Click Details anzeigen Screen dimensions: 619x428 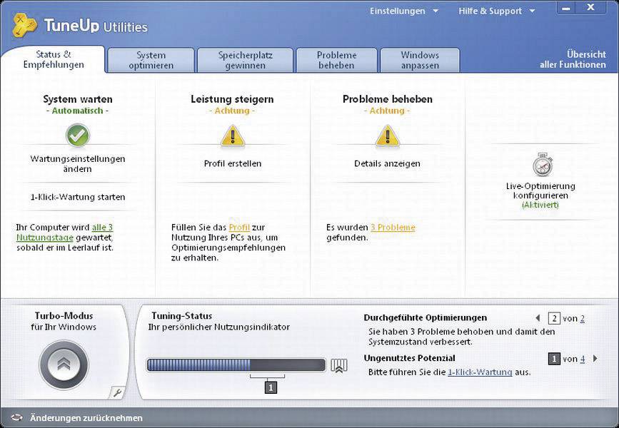point(387,163)
